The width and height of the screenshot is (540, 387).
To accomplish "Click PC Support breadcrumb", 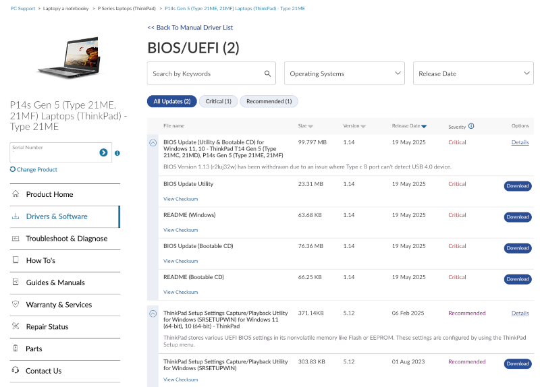I will [23, 8].
